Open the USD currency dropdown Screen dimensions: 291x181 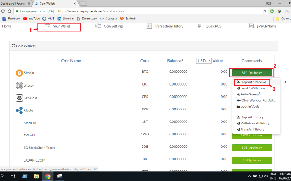pos(204,61)
